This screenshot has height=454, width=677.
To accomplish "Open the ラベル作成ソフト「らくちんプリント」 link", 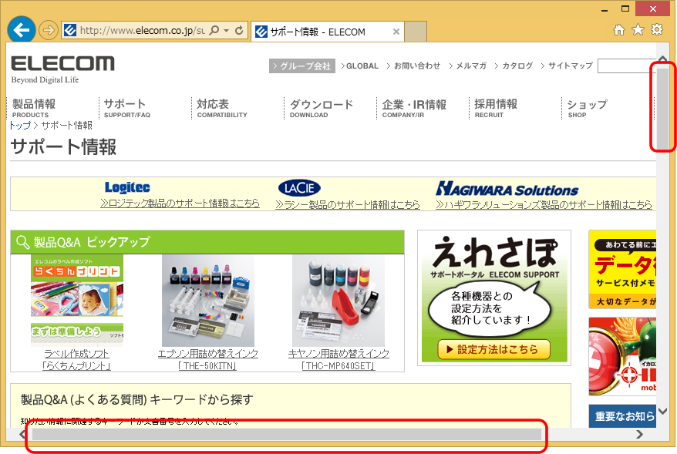I will click(77, 359).
